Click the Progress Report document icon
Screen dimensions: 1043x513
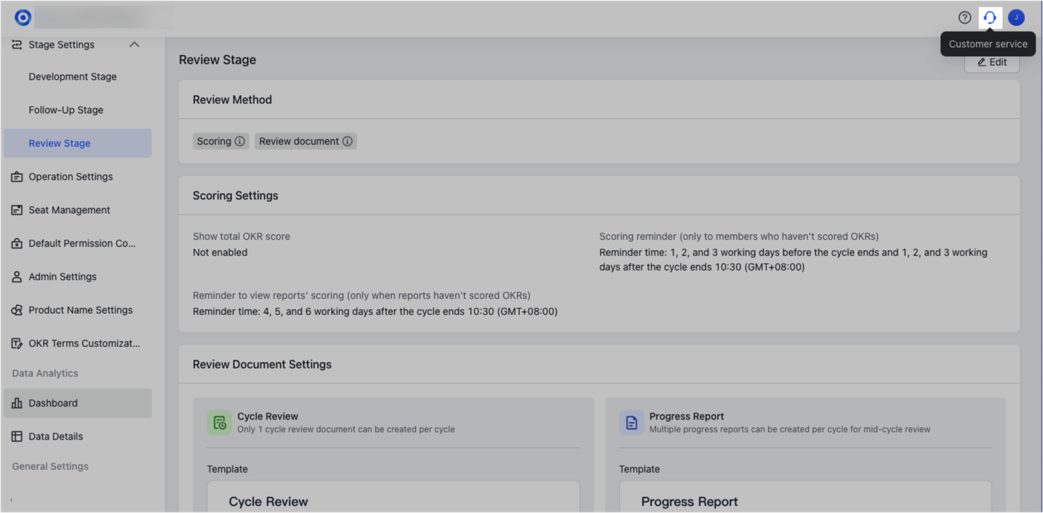tap(631, 422)
